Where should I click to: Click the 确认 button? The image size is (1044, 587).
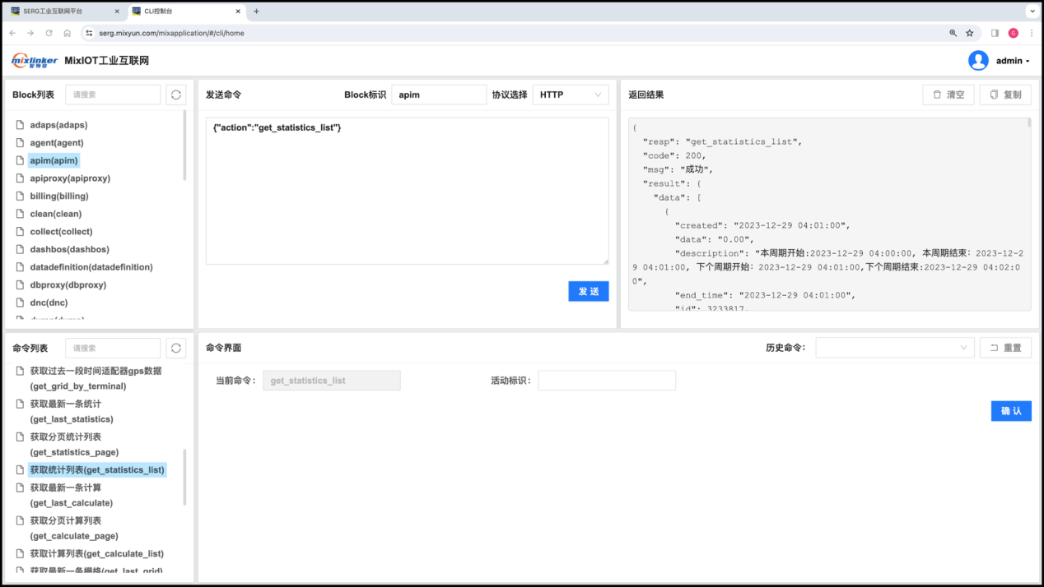coord(1010,411)
